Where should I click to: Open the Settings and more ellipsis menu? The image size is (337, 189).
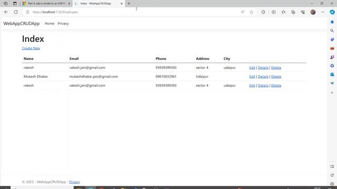[x=323, y=12]
